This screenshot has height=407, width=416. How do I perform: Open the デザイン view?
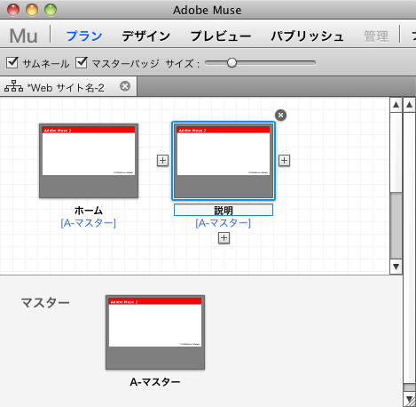pos(146,36)
